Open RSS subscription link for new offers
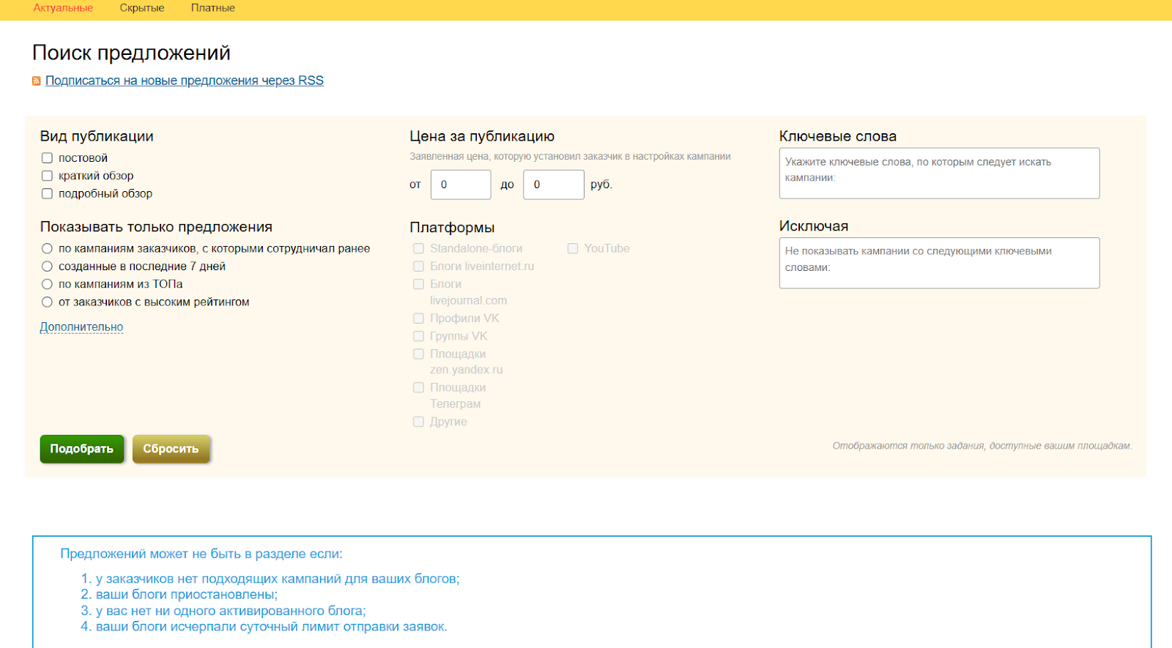1172x648 pixels. point(184,81)
